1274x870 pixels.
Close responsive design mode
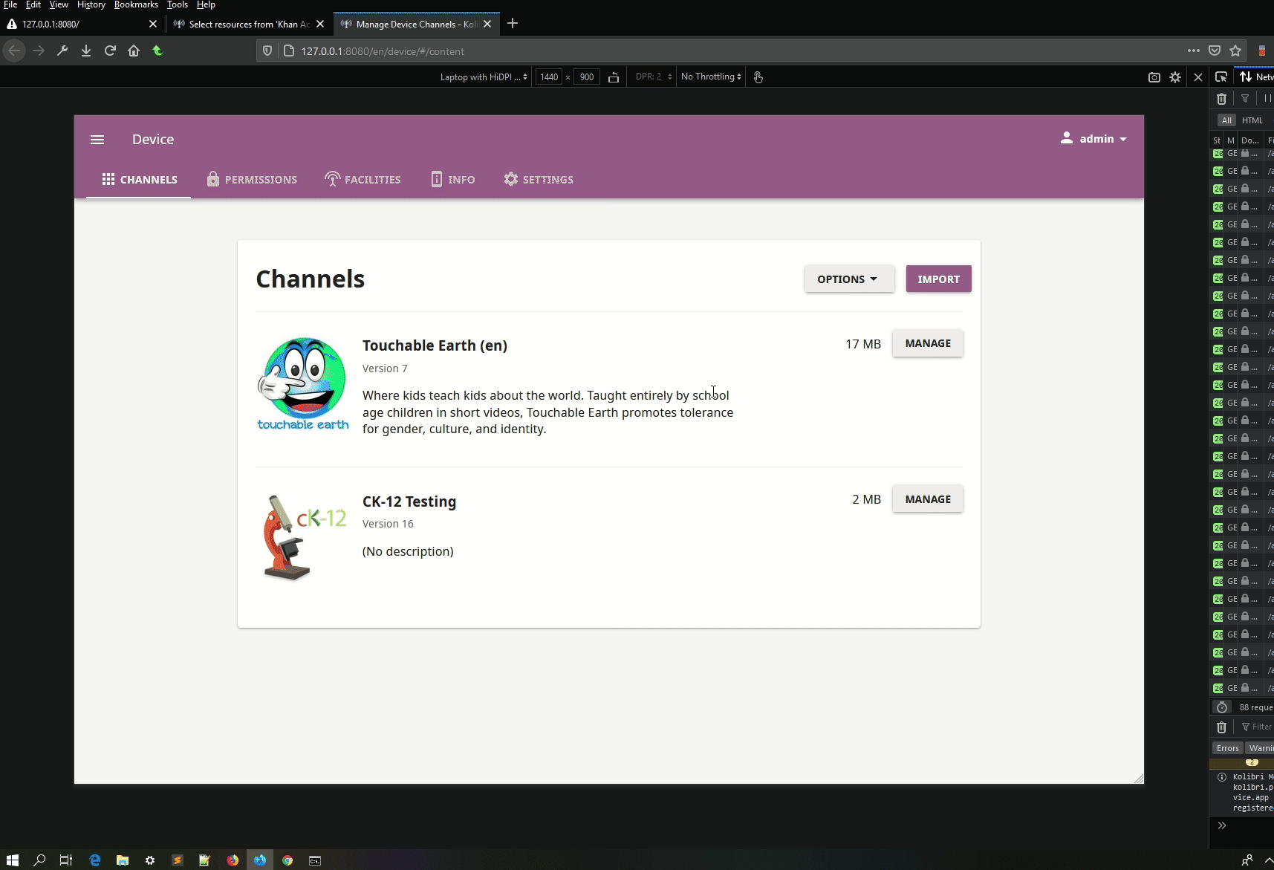(x=1198, y=77)
